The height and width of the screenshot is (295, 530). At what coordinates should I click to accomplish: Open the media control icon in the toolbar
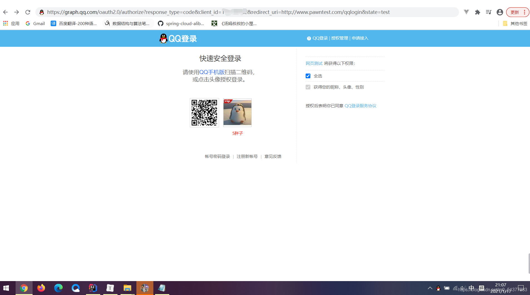[489, 12]
